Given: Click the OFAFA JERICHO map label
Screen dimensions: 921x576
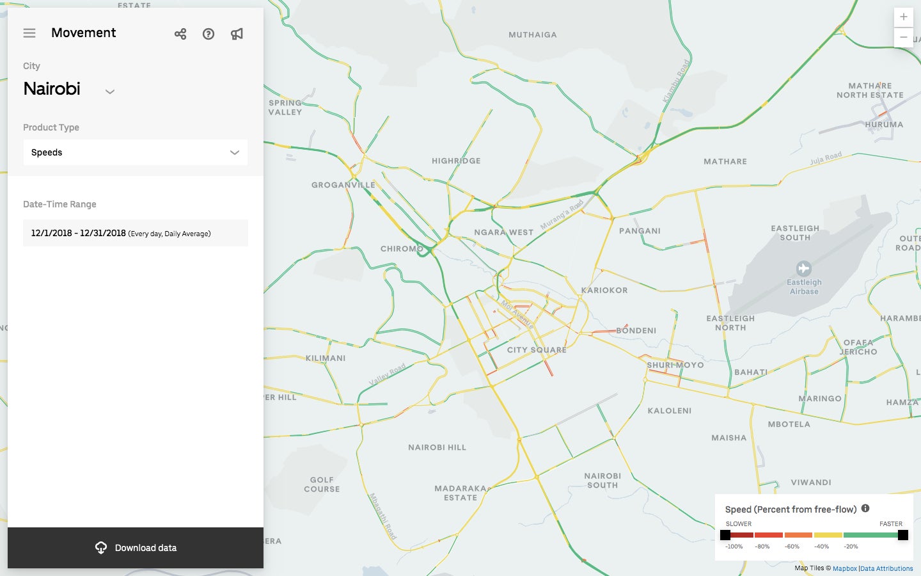Looking at the screenshot, I should pos(858,347).
